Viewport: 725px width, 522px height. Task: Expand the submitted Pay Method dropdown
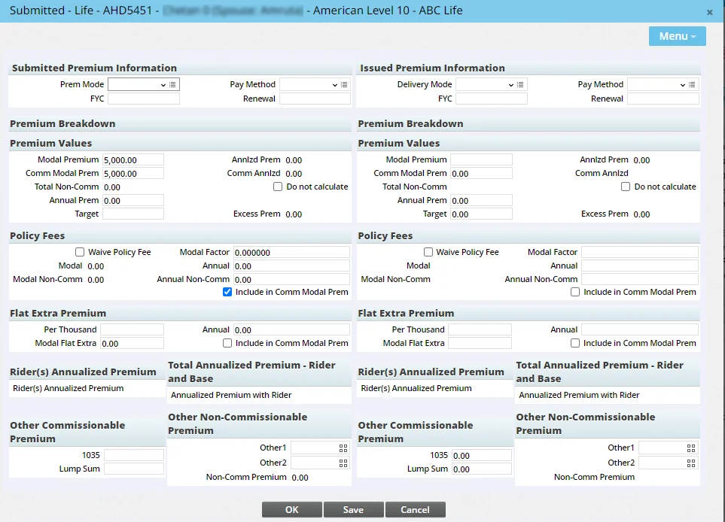[x=309, y=85]
